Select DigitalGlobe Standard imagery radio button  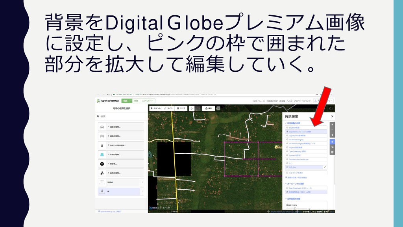(287, 136)
